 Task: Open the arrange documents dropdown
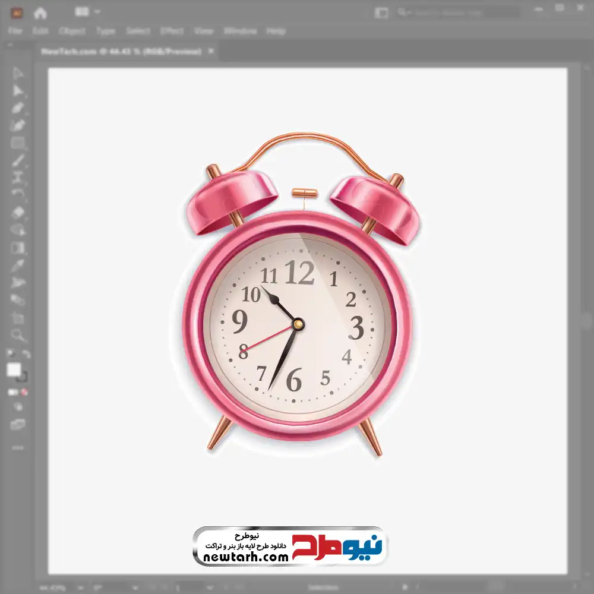tap(88, 12)
